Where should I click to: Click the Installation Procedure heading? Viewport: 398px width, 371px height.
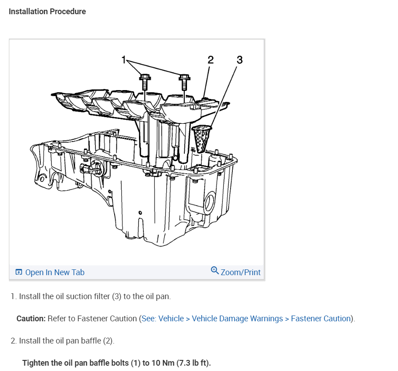click(47, 12)
